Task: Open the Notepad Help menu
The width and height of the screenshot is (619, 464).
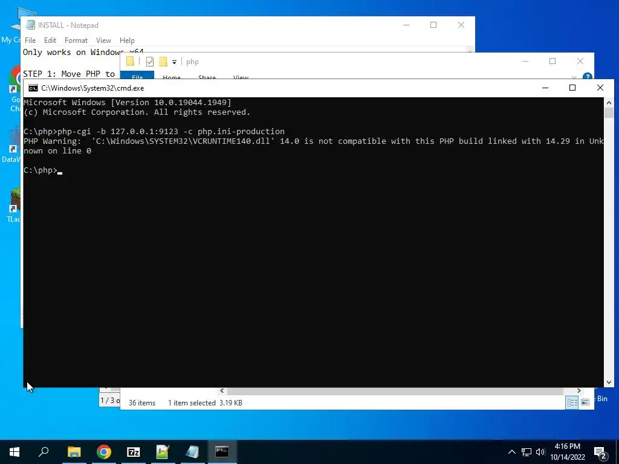Action: tap(127, 40)
